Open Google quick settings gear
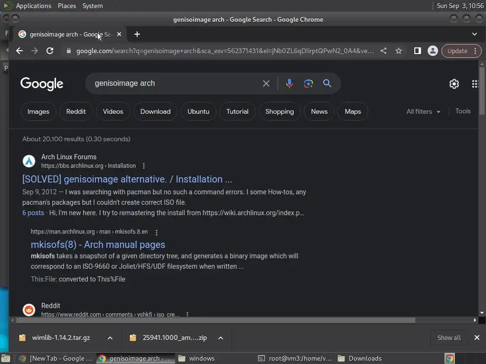Viewport: 486px width, 364px height. pos(454,84)
